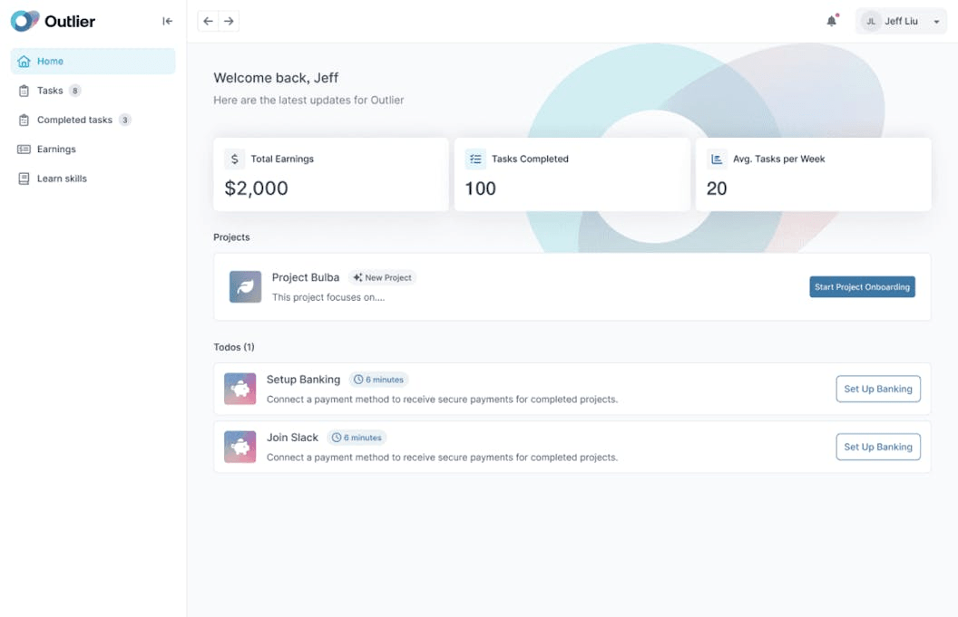This screenshot has height=617, width=958.
Task: Click the Join Slack 6 minutes badge
Action: pyautogui.click(x=357, y=438)
